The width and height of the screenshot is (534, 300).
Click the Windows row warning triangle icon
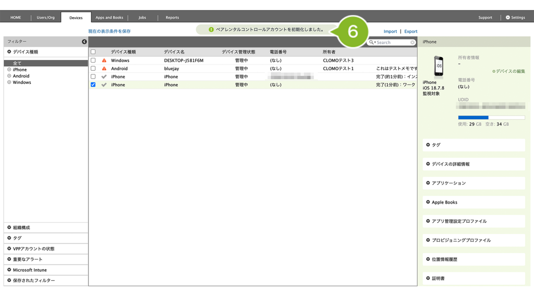coord(104,60)
